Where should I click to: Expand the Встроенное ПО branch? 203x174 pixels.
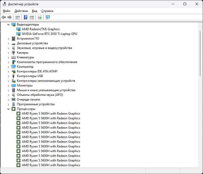click(8, 39)
